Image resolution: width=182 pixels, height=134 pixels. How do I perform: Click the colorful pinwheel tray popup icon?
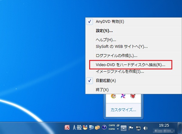pyautogui.click(x=123, y=96)
